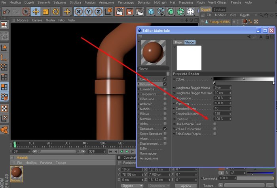277x188 pixels.
Task: Enable the Trasparenza channel
Action: (165, 94)
